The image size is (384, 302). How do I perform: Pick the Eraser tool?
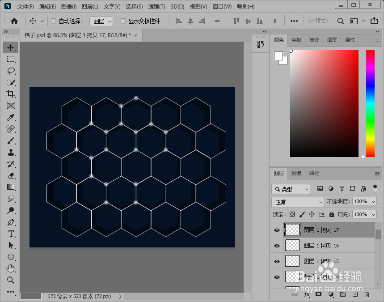coord(11,175)
